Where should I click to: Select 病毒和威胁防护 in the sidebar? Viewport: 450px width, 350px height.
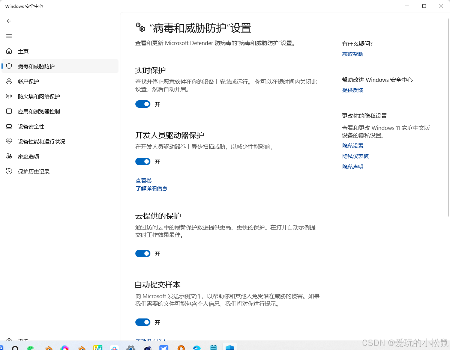point(60,66)
